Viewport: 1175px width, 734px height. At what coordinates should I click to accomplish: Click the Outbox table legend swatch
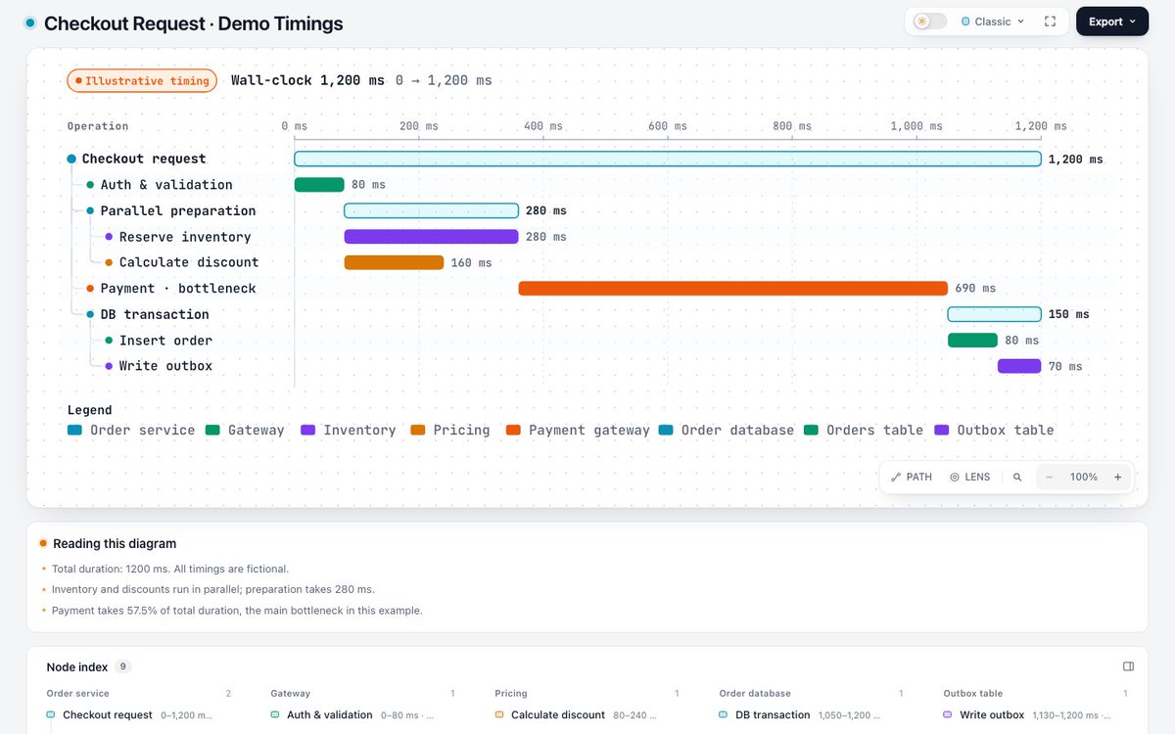point(942,431)
